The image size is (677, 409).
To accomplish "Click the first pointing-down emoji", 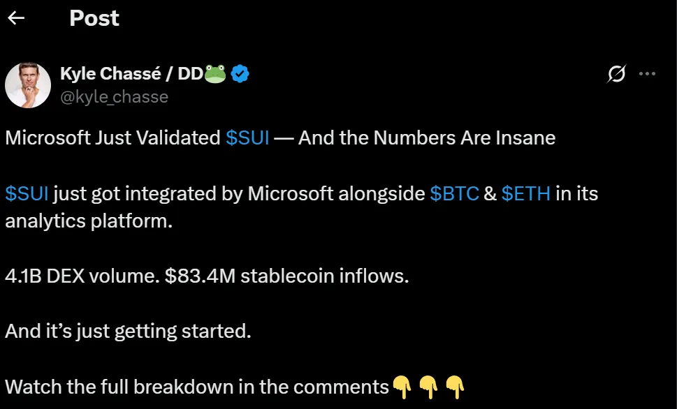I will click(x=400, y=385).
